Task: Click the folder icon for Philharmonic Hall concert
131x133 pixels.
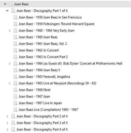Action: click(x=15, y=63)
